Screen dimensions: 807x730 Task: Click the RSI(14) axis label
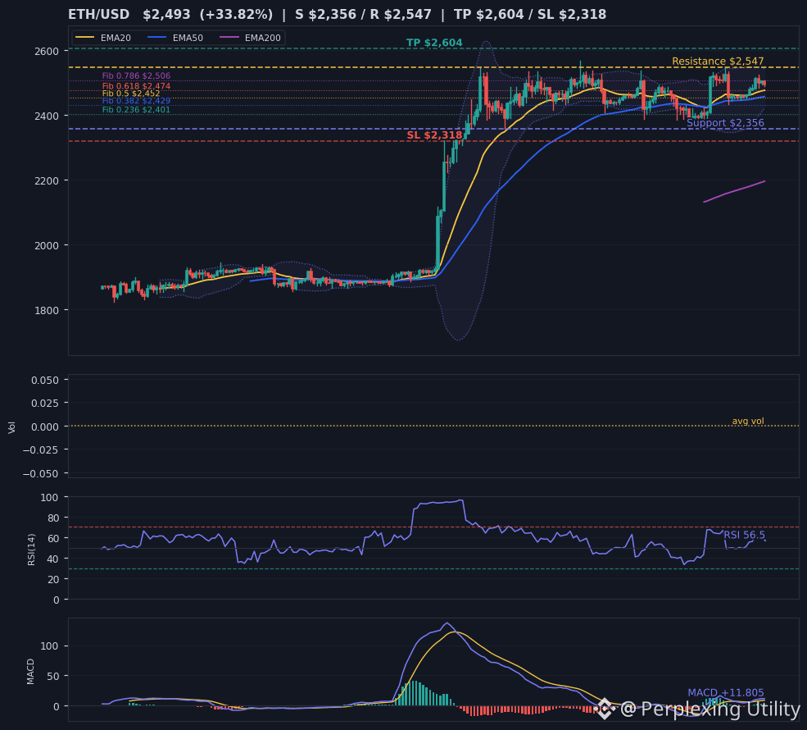coord(31,550)
